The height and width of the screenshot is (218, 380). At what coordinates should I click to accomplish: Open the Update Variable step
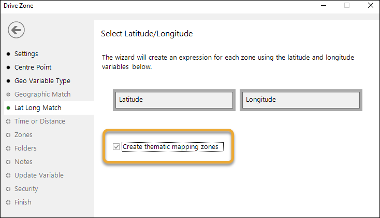39,175
